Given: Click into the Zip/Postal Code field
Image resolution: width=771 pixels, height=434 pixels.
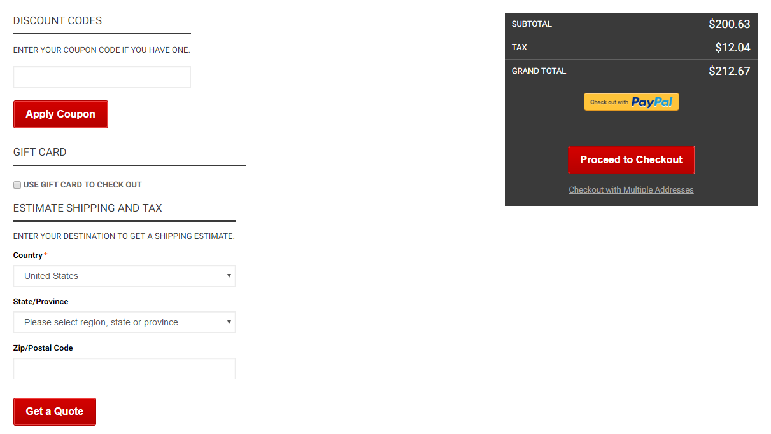Looking at the screenshot, I should pos(124,369).
